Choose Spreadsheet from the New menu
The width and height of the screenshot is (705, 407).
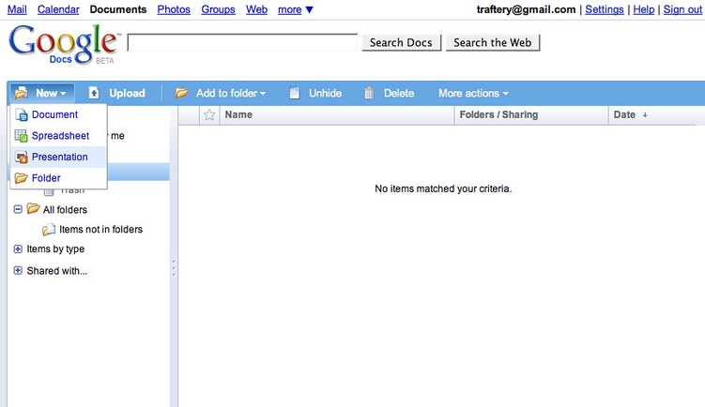click(58, 136)
